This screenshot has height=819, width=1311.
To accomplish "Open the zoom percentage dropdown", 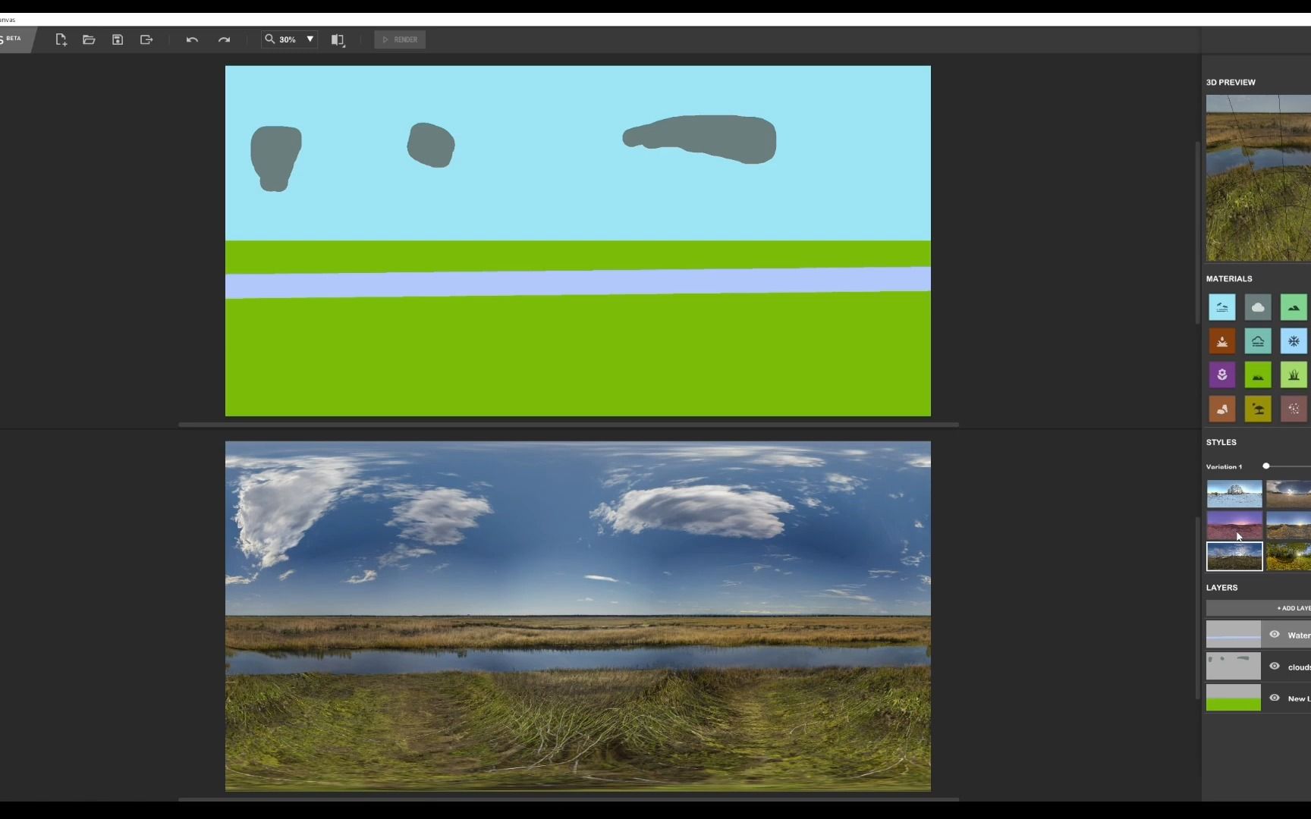I will pos(310,39).
